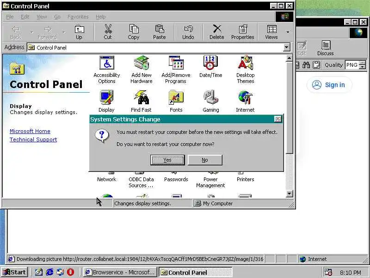Screen dimensions: 370x278
Task: Click the Control Panel taskbar button
Action: tap(195, 272)
